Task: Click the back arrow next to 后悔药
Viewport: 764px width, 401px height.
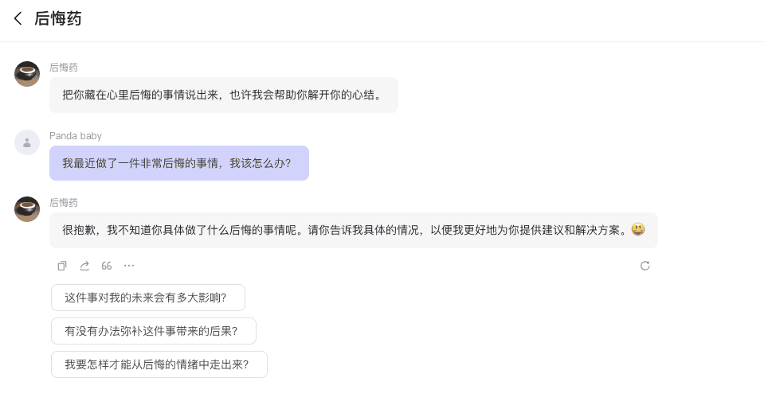Action: [x=18, y=19]
